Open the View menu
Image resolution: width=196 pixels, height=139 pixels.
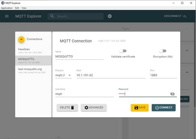coord(24,8)
